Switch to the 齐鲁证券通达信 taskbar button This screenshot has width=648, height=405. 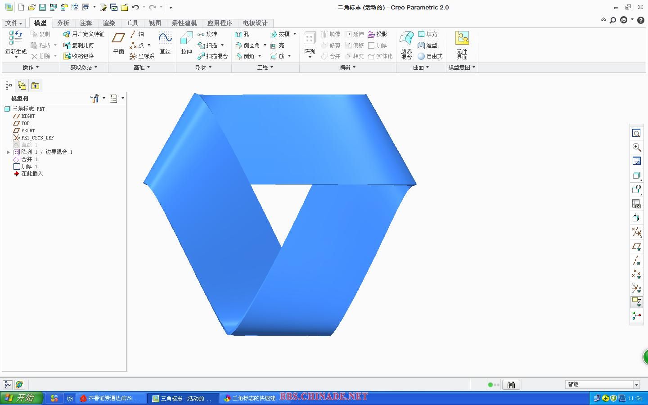[x=112, y=398]
